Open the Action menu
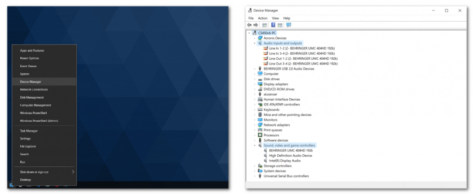Viewport: 474px width, 195px height. point(262,18)
